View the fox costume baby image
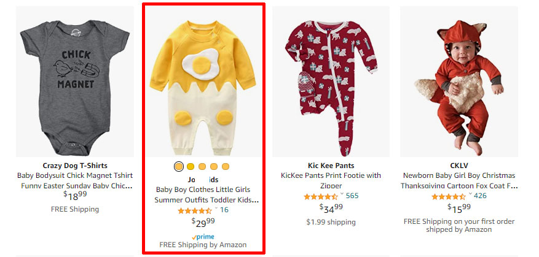This screenshot has width=539, height=257. coord(458,79)
